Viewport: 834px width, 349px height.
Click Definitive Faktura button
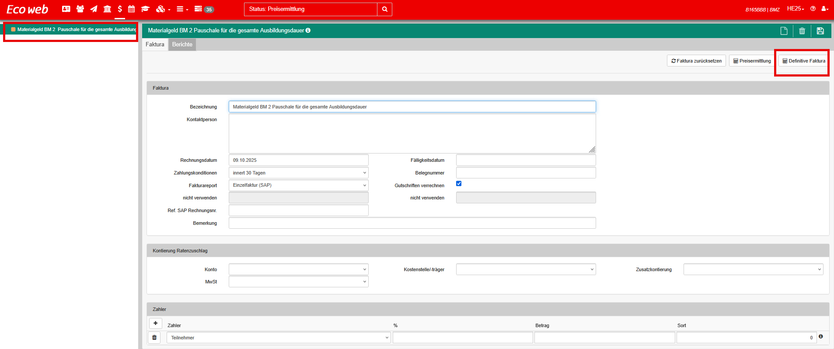803,61
